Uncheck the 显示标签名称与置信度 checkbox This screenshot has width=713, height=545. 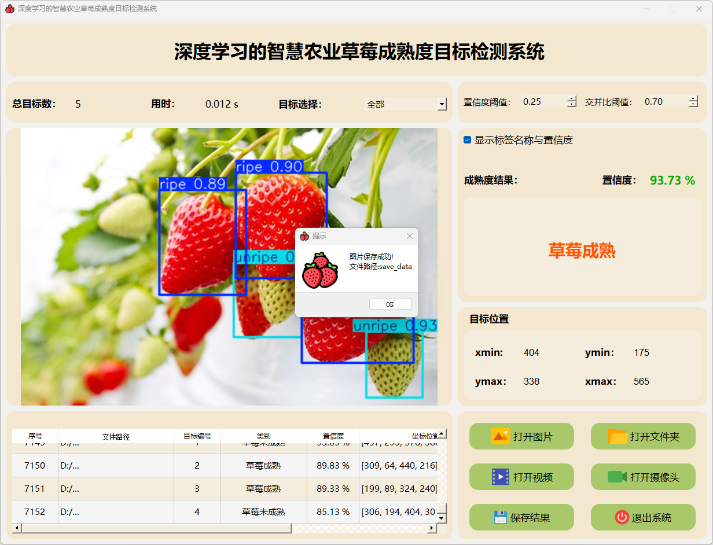(x=468, y=140)
